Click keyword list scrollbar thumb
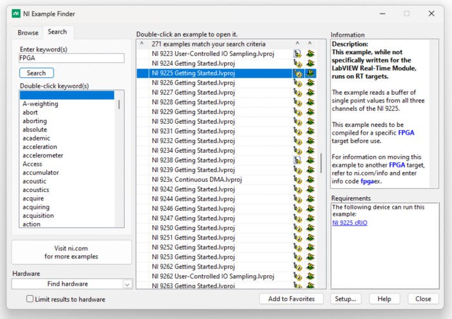The image size is (452, 319). (x=119, y=104)
